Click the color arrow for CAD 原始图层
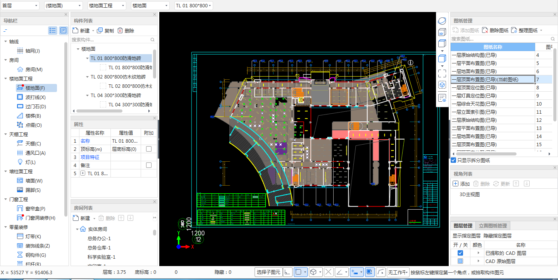 [478, 261]
